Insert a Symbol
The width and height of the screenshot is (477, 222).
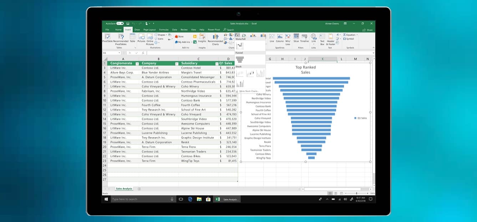(x=349, y=39)
